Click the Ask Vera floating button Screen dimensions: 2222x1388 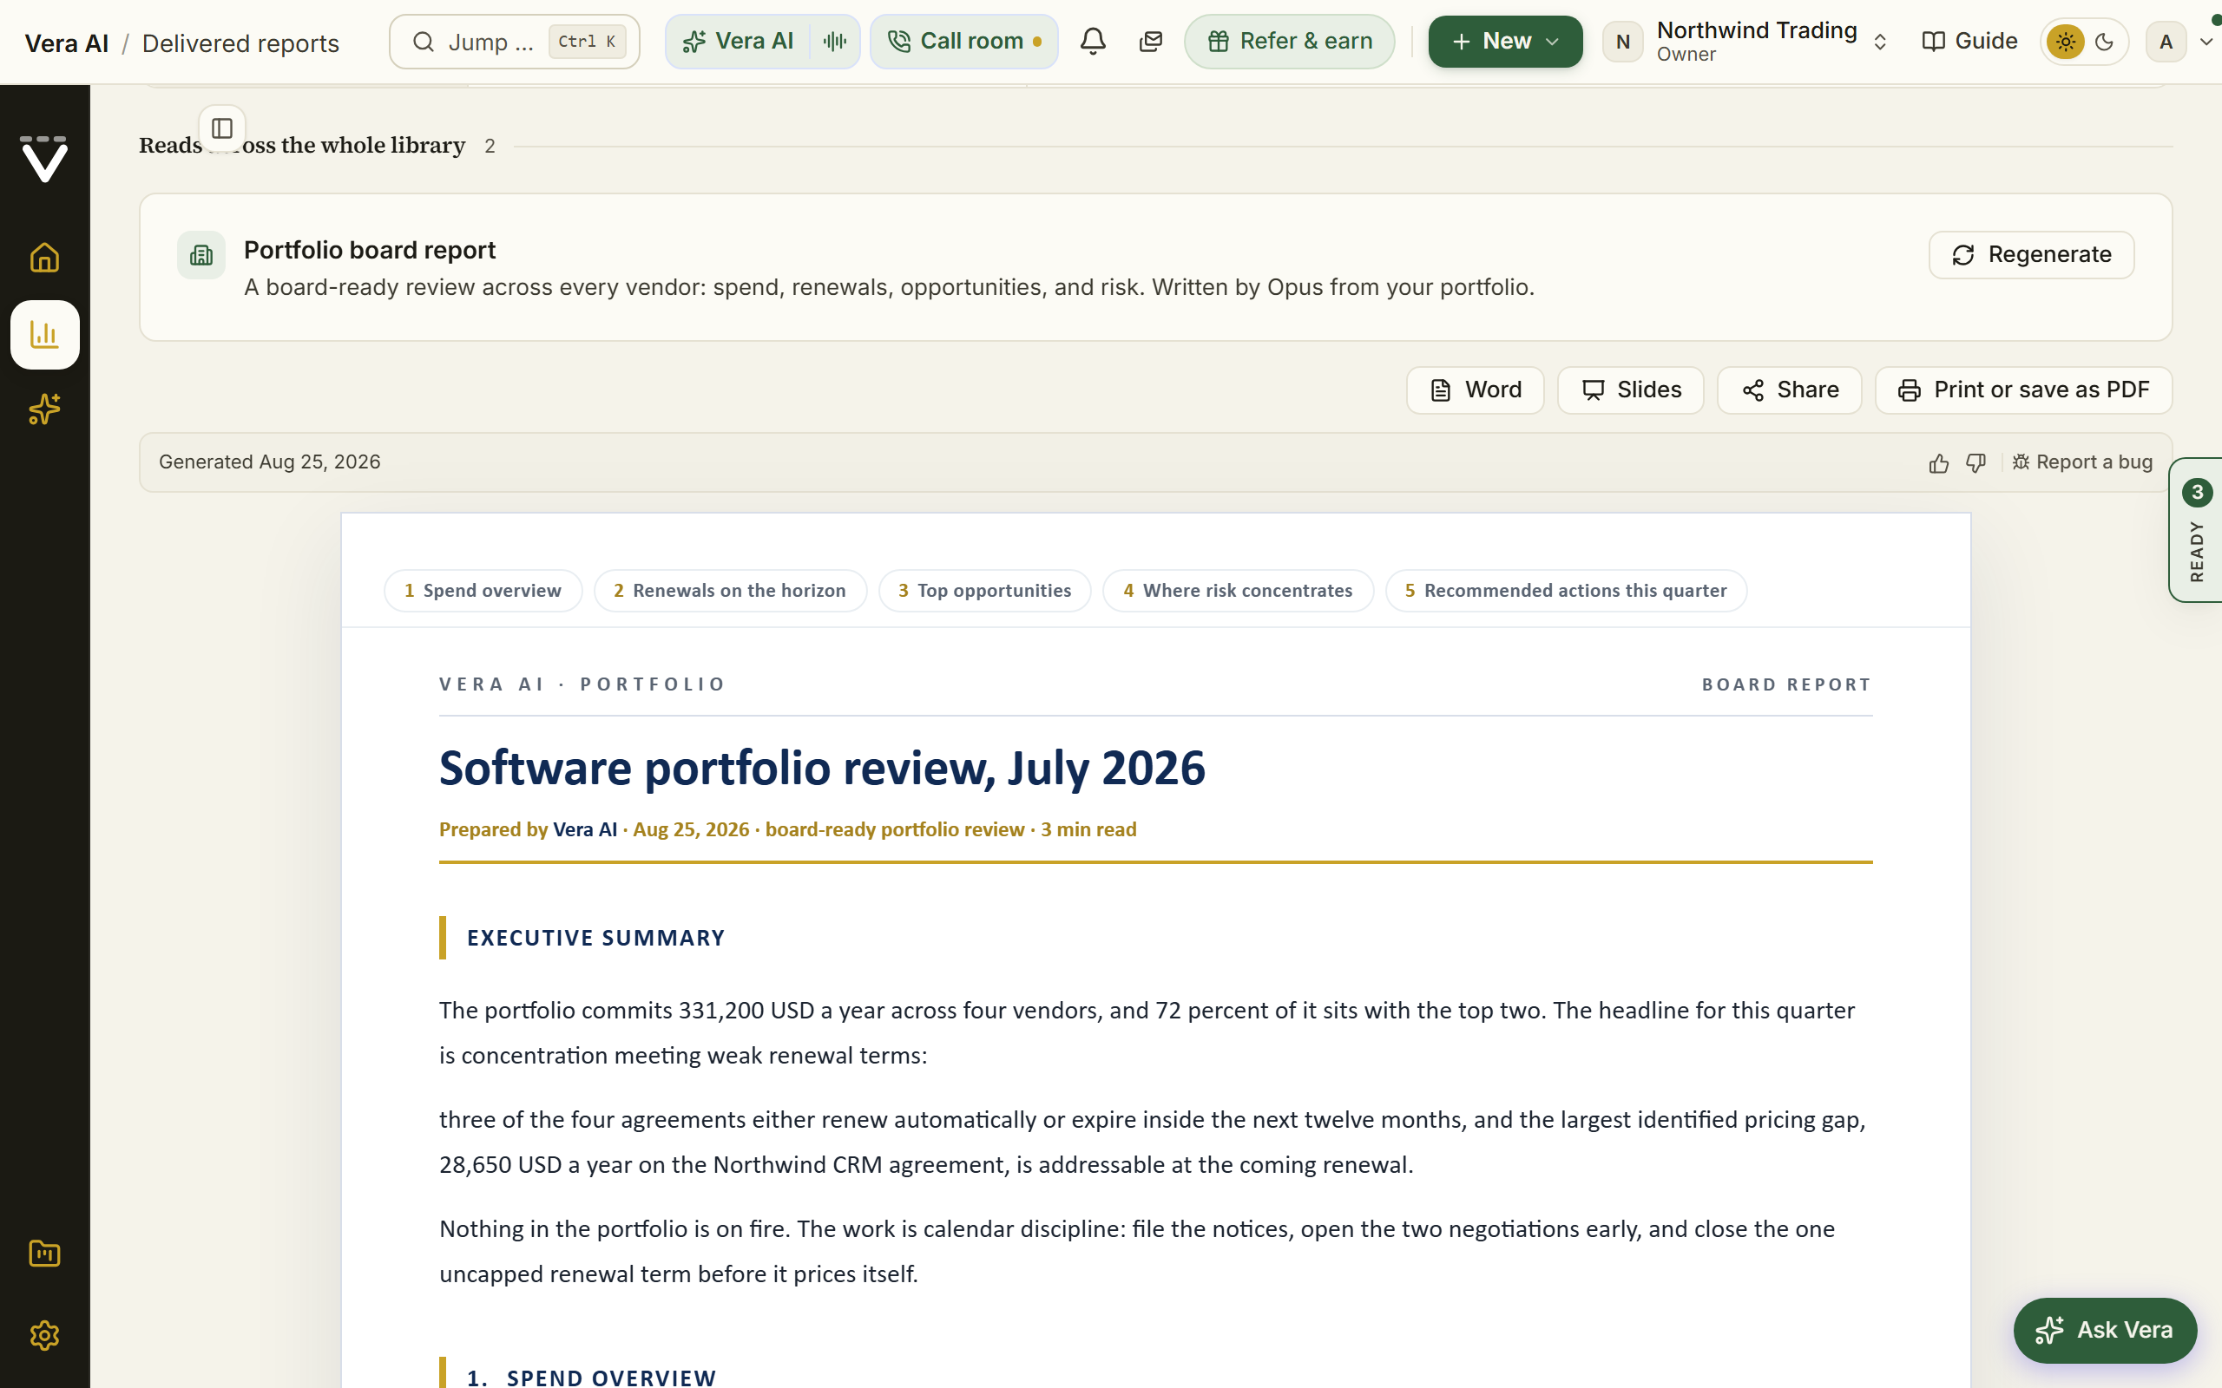2105,1330
